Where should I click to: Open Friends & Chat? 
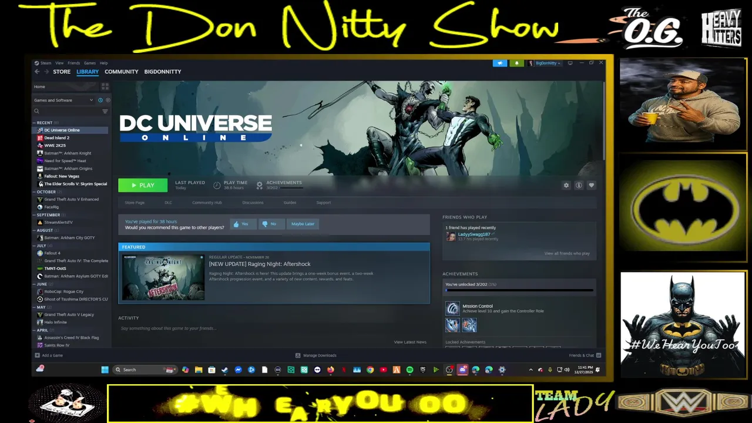tap(585, 355)
